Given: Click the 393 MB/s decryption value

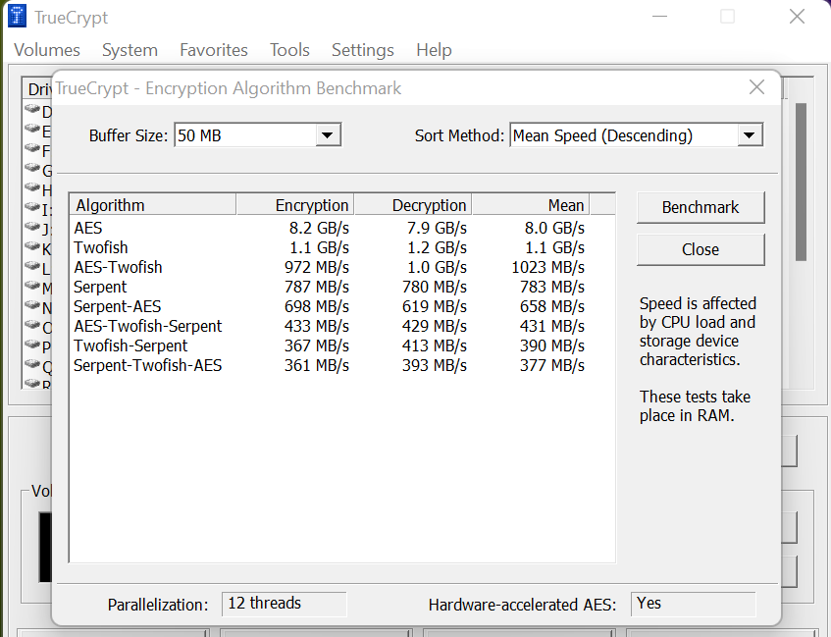Looking at the screenshot, I should point(434,365).
